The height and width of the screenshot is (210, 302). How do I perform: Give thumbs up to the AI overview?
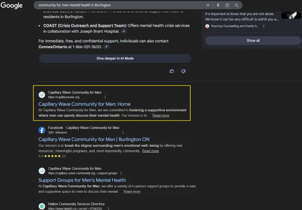click(x=172, y=71)
